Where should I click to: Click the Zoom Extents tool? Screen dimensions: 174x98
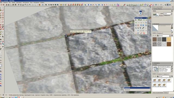pyautogui.click(x=1, y=44)
